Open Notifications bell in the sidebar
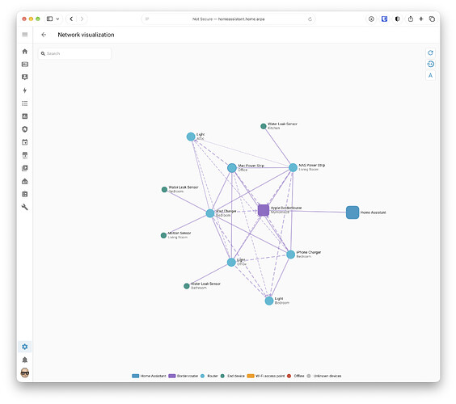The image size is (456, 404). click(x=25, y=360)
